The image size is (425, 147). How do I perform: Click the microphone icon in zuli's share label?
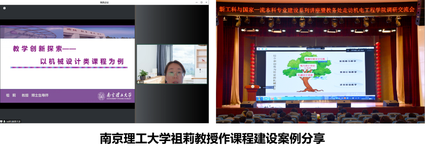(x=4, y=122)
